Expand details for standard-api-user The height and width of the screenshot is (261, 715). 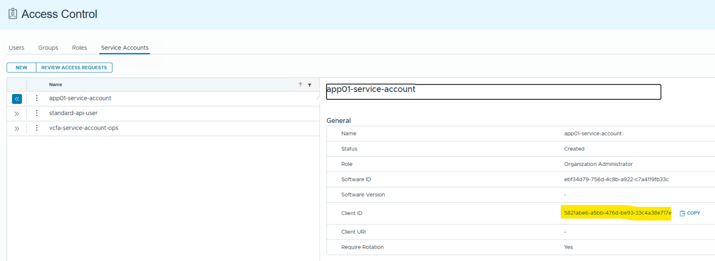(17, 114)
